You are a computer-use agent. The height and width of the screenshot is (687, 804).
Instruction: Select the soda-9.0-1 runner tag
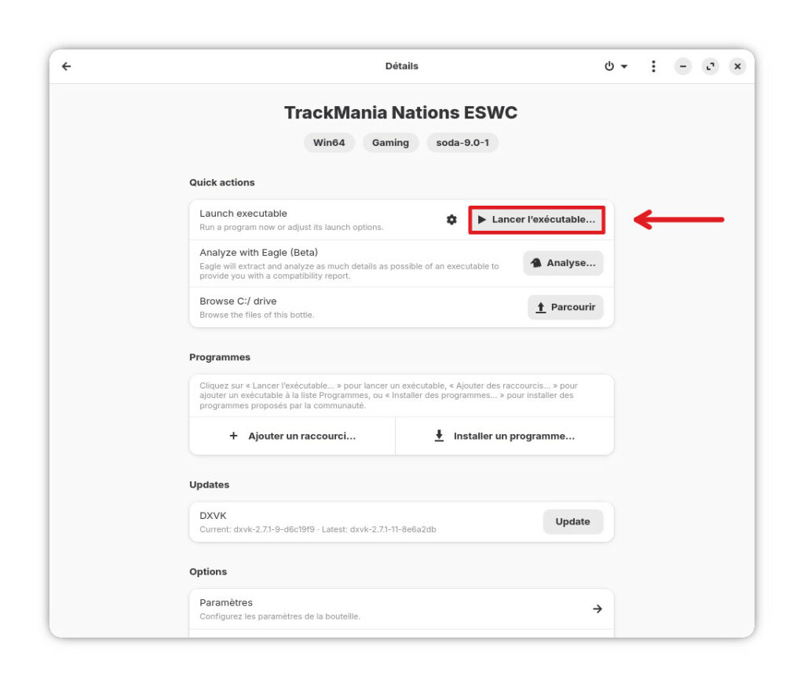click(462, 143)
